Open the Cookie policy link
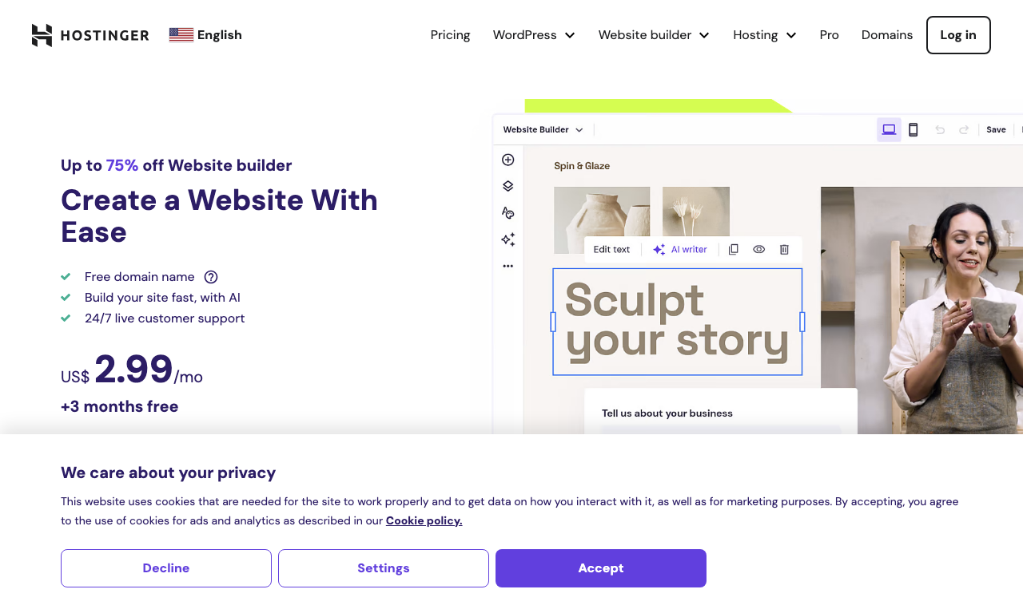The width and height of the screenshot is (1023, 613). pos(424,520)
